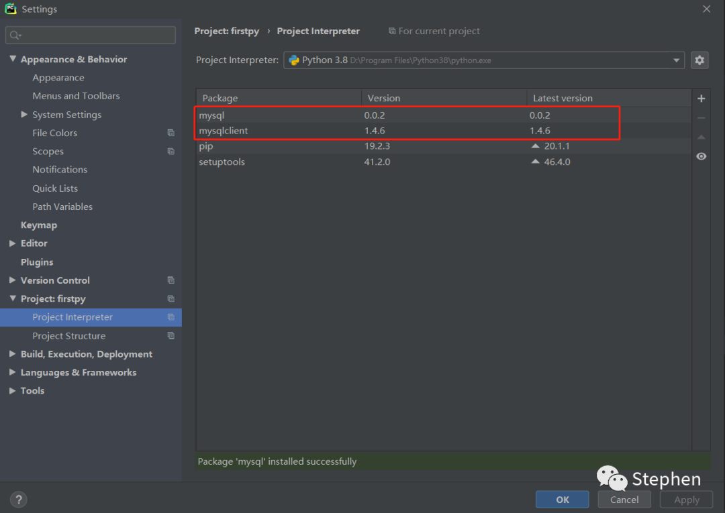Click the search magnifier icon in settings

point(15,35)
